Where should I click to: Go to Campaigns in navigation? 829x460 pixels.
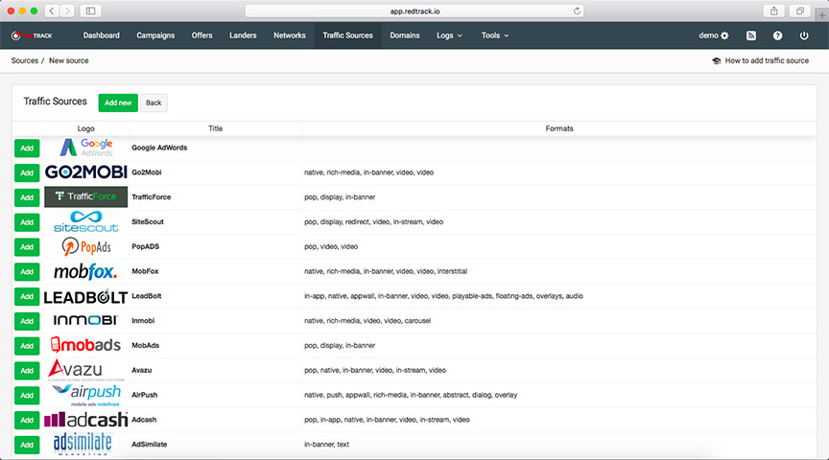(155, 35)
